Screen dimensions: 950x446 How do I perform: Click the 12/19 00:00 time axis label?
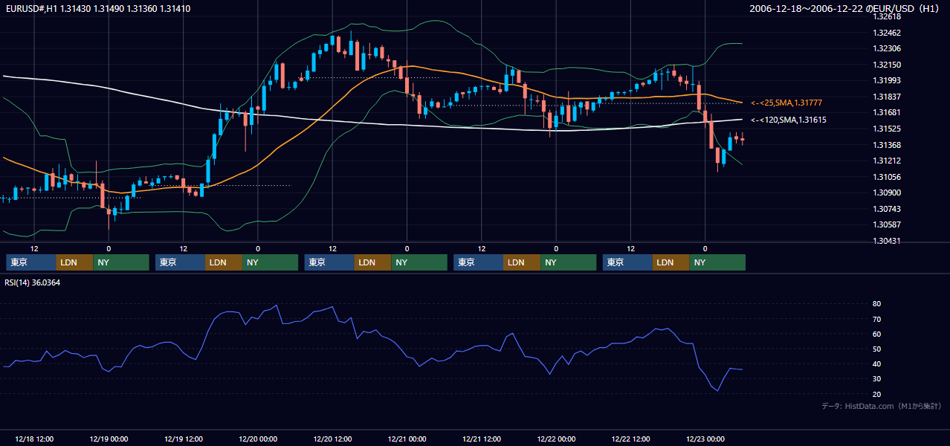pos(109,439)
